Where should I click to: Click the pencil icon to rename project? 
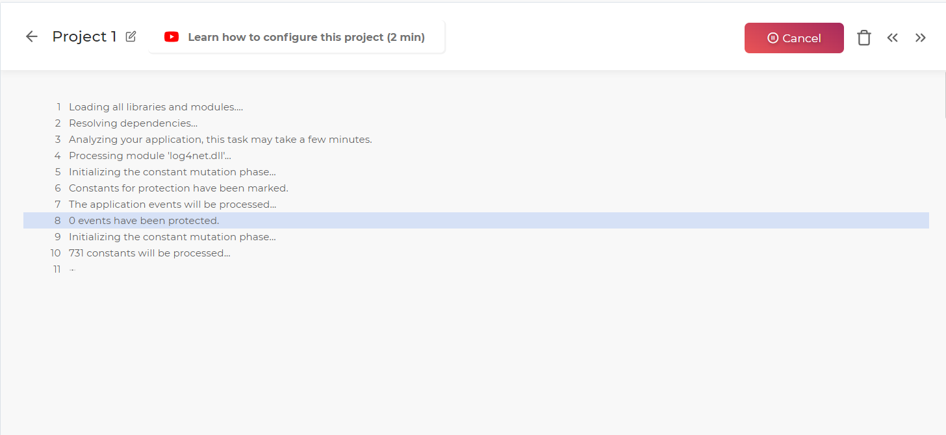point(131,36)
